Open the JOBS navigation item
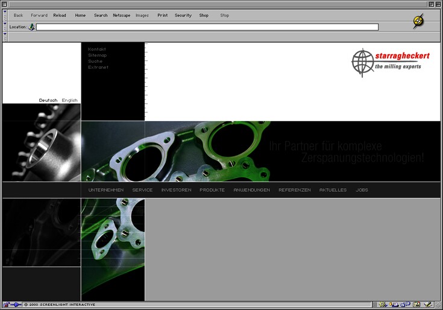 (362, 190)
